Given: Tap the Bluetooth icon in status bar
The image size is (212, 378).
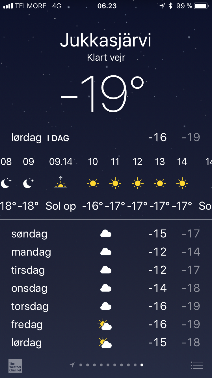Looking at the screenshot, I should [170, 6].
